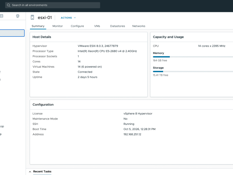The height and width of the screenshot is (175, 233).
Task: Click the '2 days 5 hours' uptime value
Action: (87, 77)
